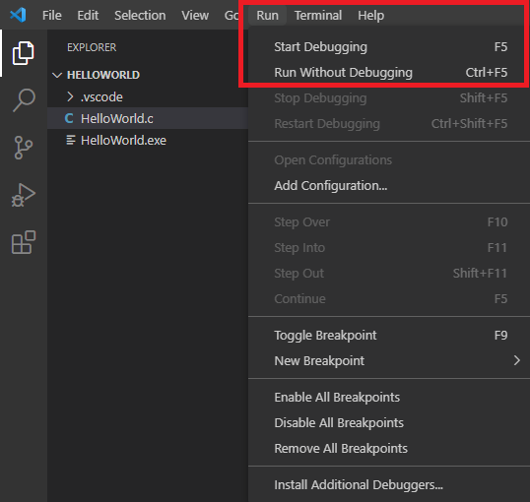Image resolution: width=530 pixels, height=502 pixels.
Task: Open New Breakpoint submenu arrow
Action: pyautogui.click(x=516, y=360)
